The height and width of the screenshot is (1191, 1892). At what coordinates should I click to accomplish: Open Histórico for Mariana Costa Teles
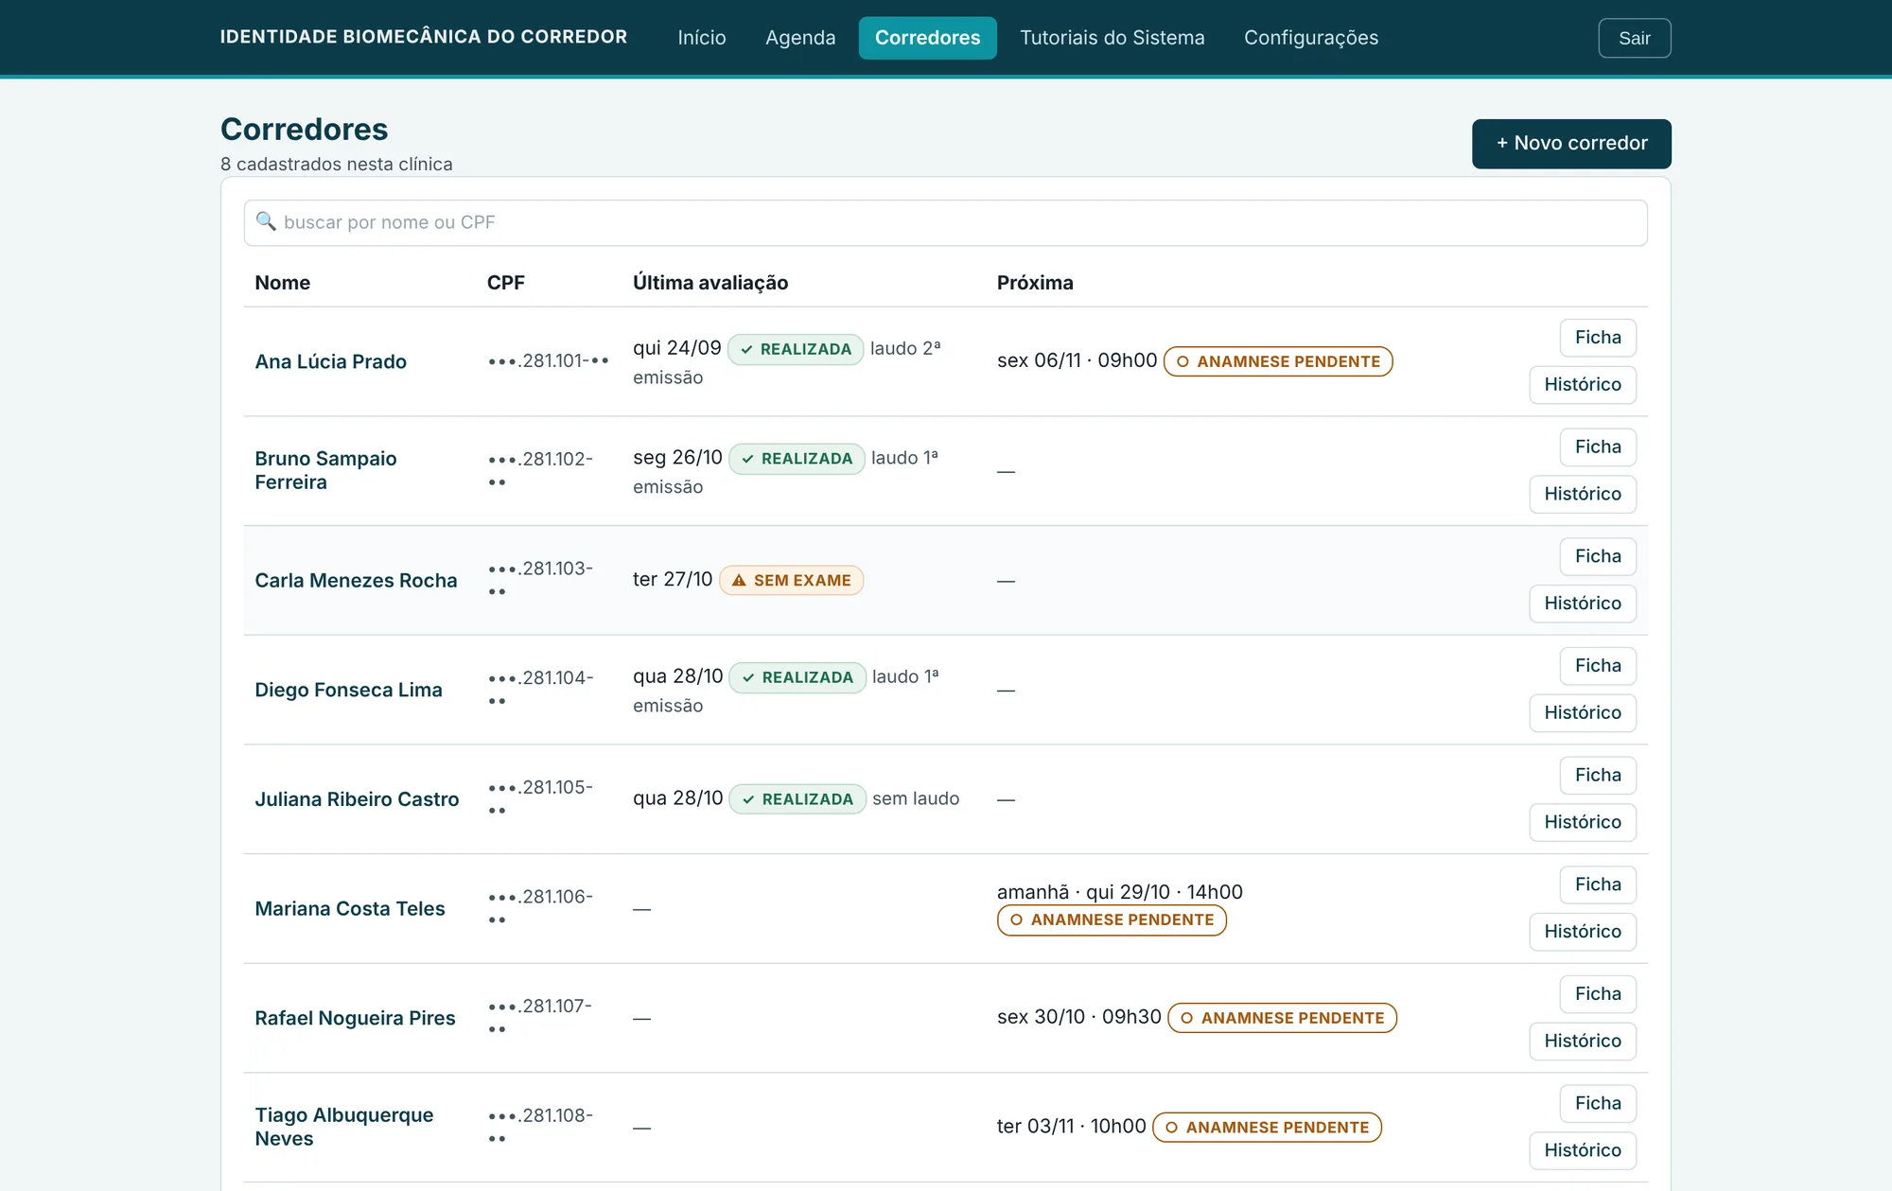[1583, 932]
